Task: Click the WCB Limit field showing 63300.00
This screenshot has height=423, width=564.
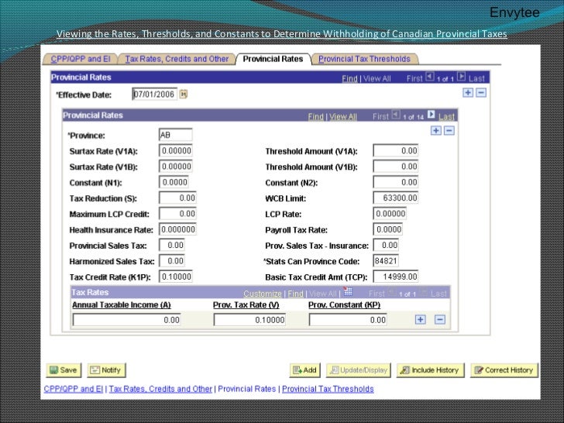Action: point(396,198)
